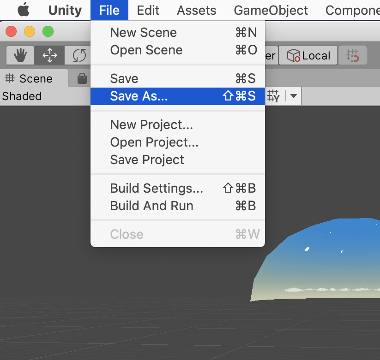
Task: Select Save As... menu entry
Action: (178, 96)
